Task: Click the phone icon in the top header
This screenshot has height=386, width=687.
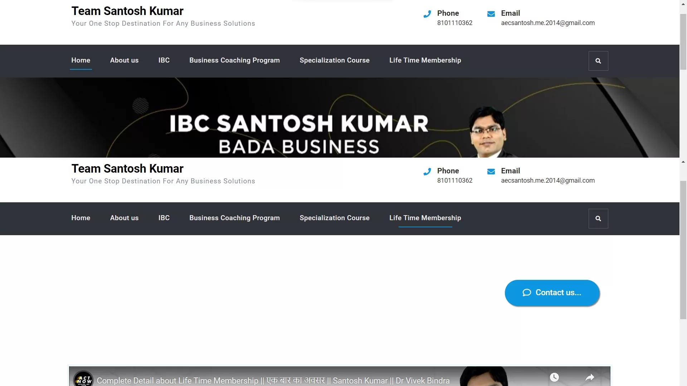Action: pyautogui.click(x=427, y=14)
